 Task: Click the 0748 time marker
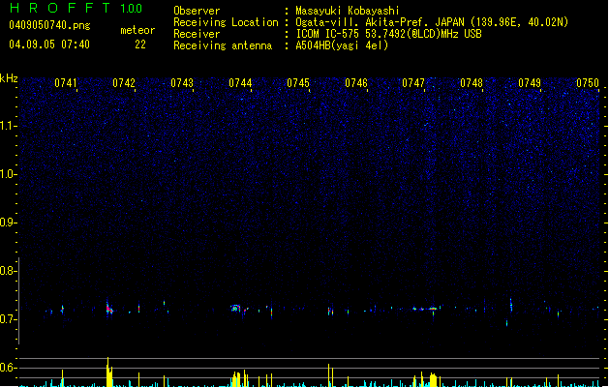coord(472,83)
